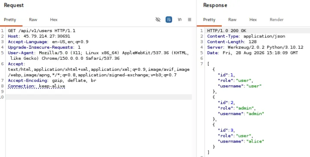Toggle the \n show newlines button

point(179,20)
